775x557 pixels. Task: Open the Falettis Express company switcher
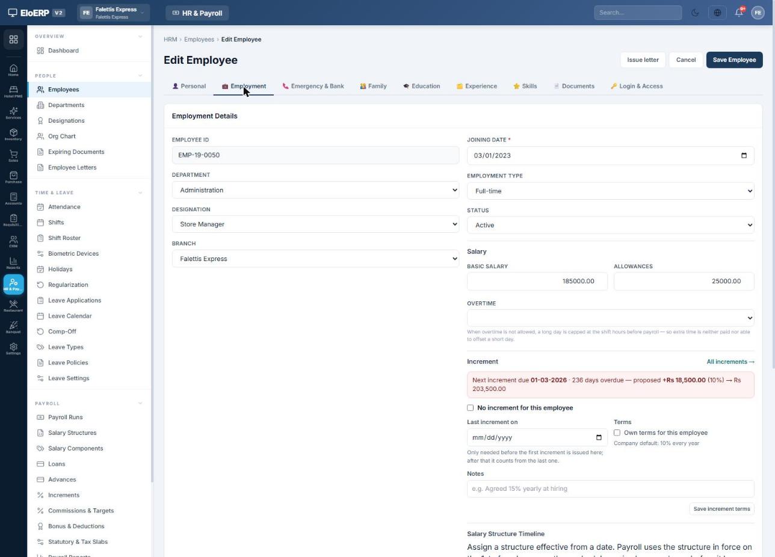(113, 13)
